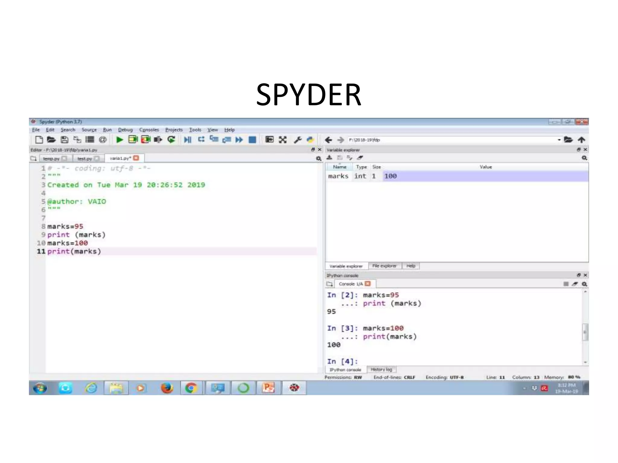618x463 pixels.
Task: Go forward with right arrow in directory toolbar
Action: click(x=341, y=140)
